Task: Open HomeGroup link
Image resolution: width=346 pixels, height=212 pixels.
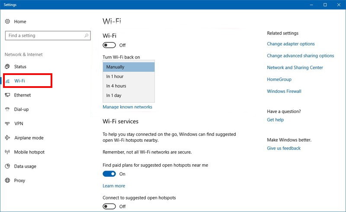Action: (279, 79)
